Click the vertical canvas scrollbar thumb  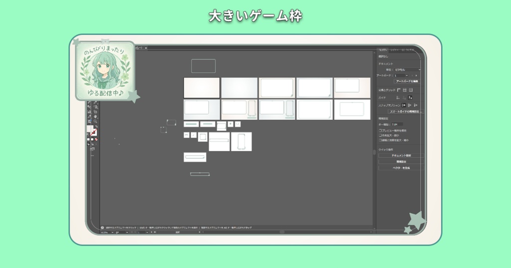click(x=374, y=152)
